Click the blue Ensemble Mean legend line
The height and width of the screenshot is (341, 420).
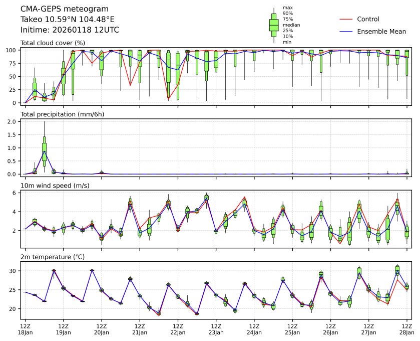pyautogui.click(x=347, y=31)
